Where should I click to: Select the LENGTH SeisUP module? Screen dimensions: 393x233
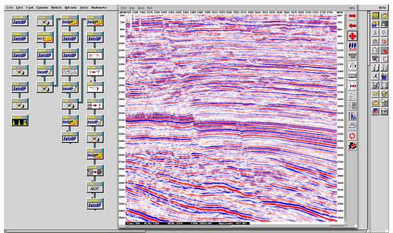coord(70,37)
